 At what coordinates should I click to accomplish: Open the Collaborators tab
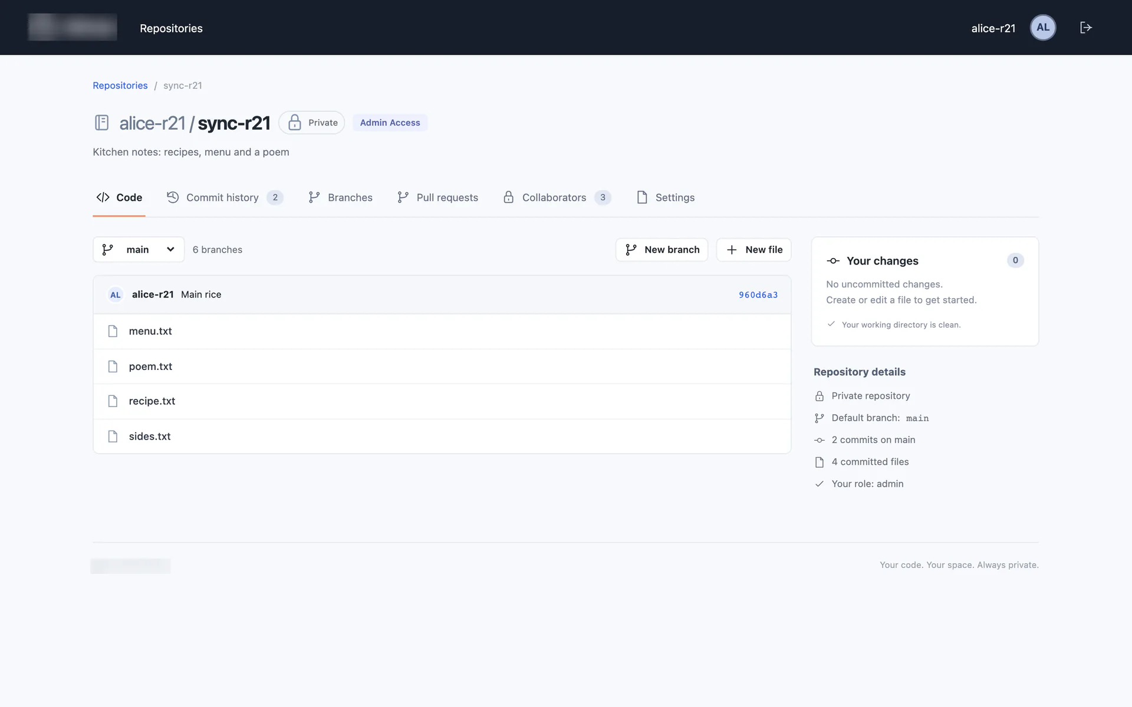tap(557, 198)
